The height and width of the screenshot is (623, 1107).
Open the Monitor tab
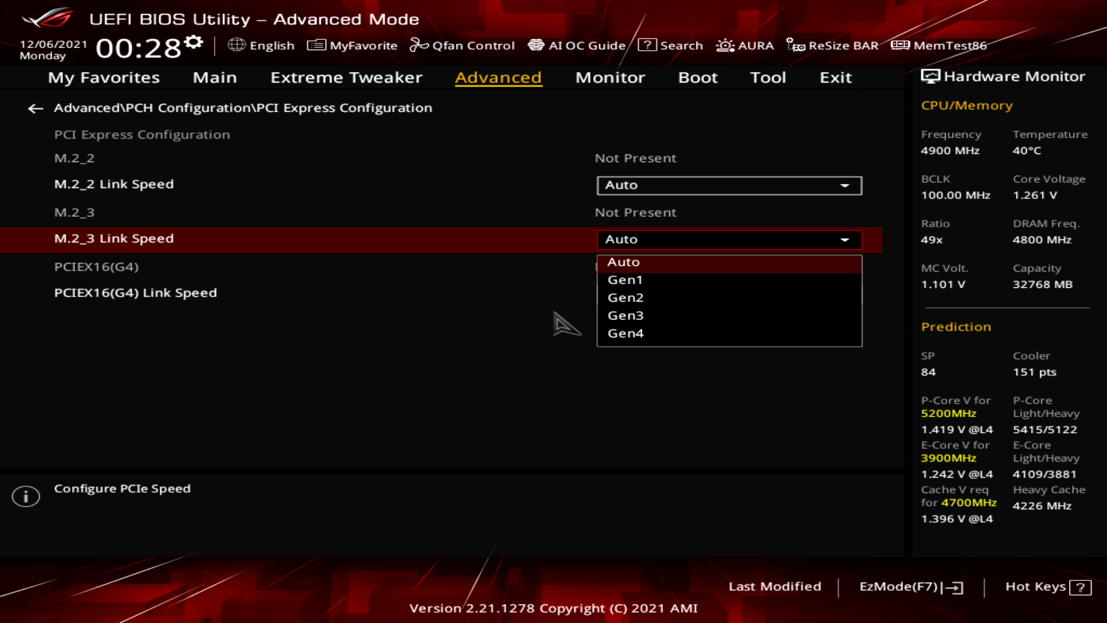(610, 77)
